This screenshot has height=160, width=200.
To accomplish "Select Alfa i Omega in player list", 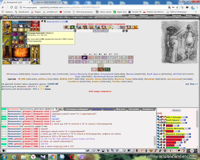I will tap(173, 117).
